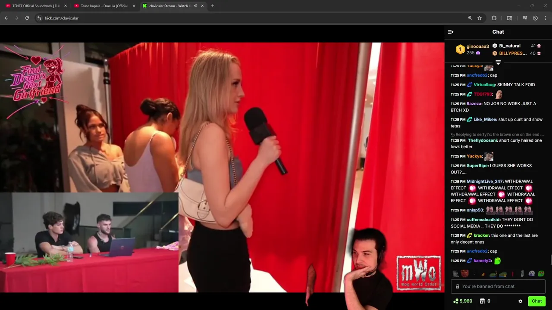Mute the clavicular Stream tab audio icon
552x310 pixels.
click(x=195, y=6)
